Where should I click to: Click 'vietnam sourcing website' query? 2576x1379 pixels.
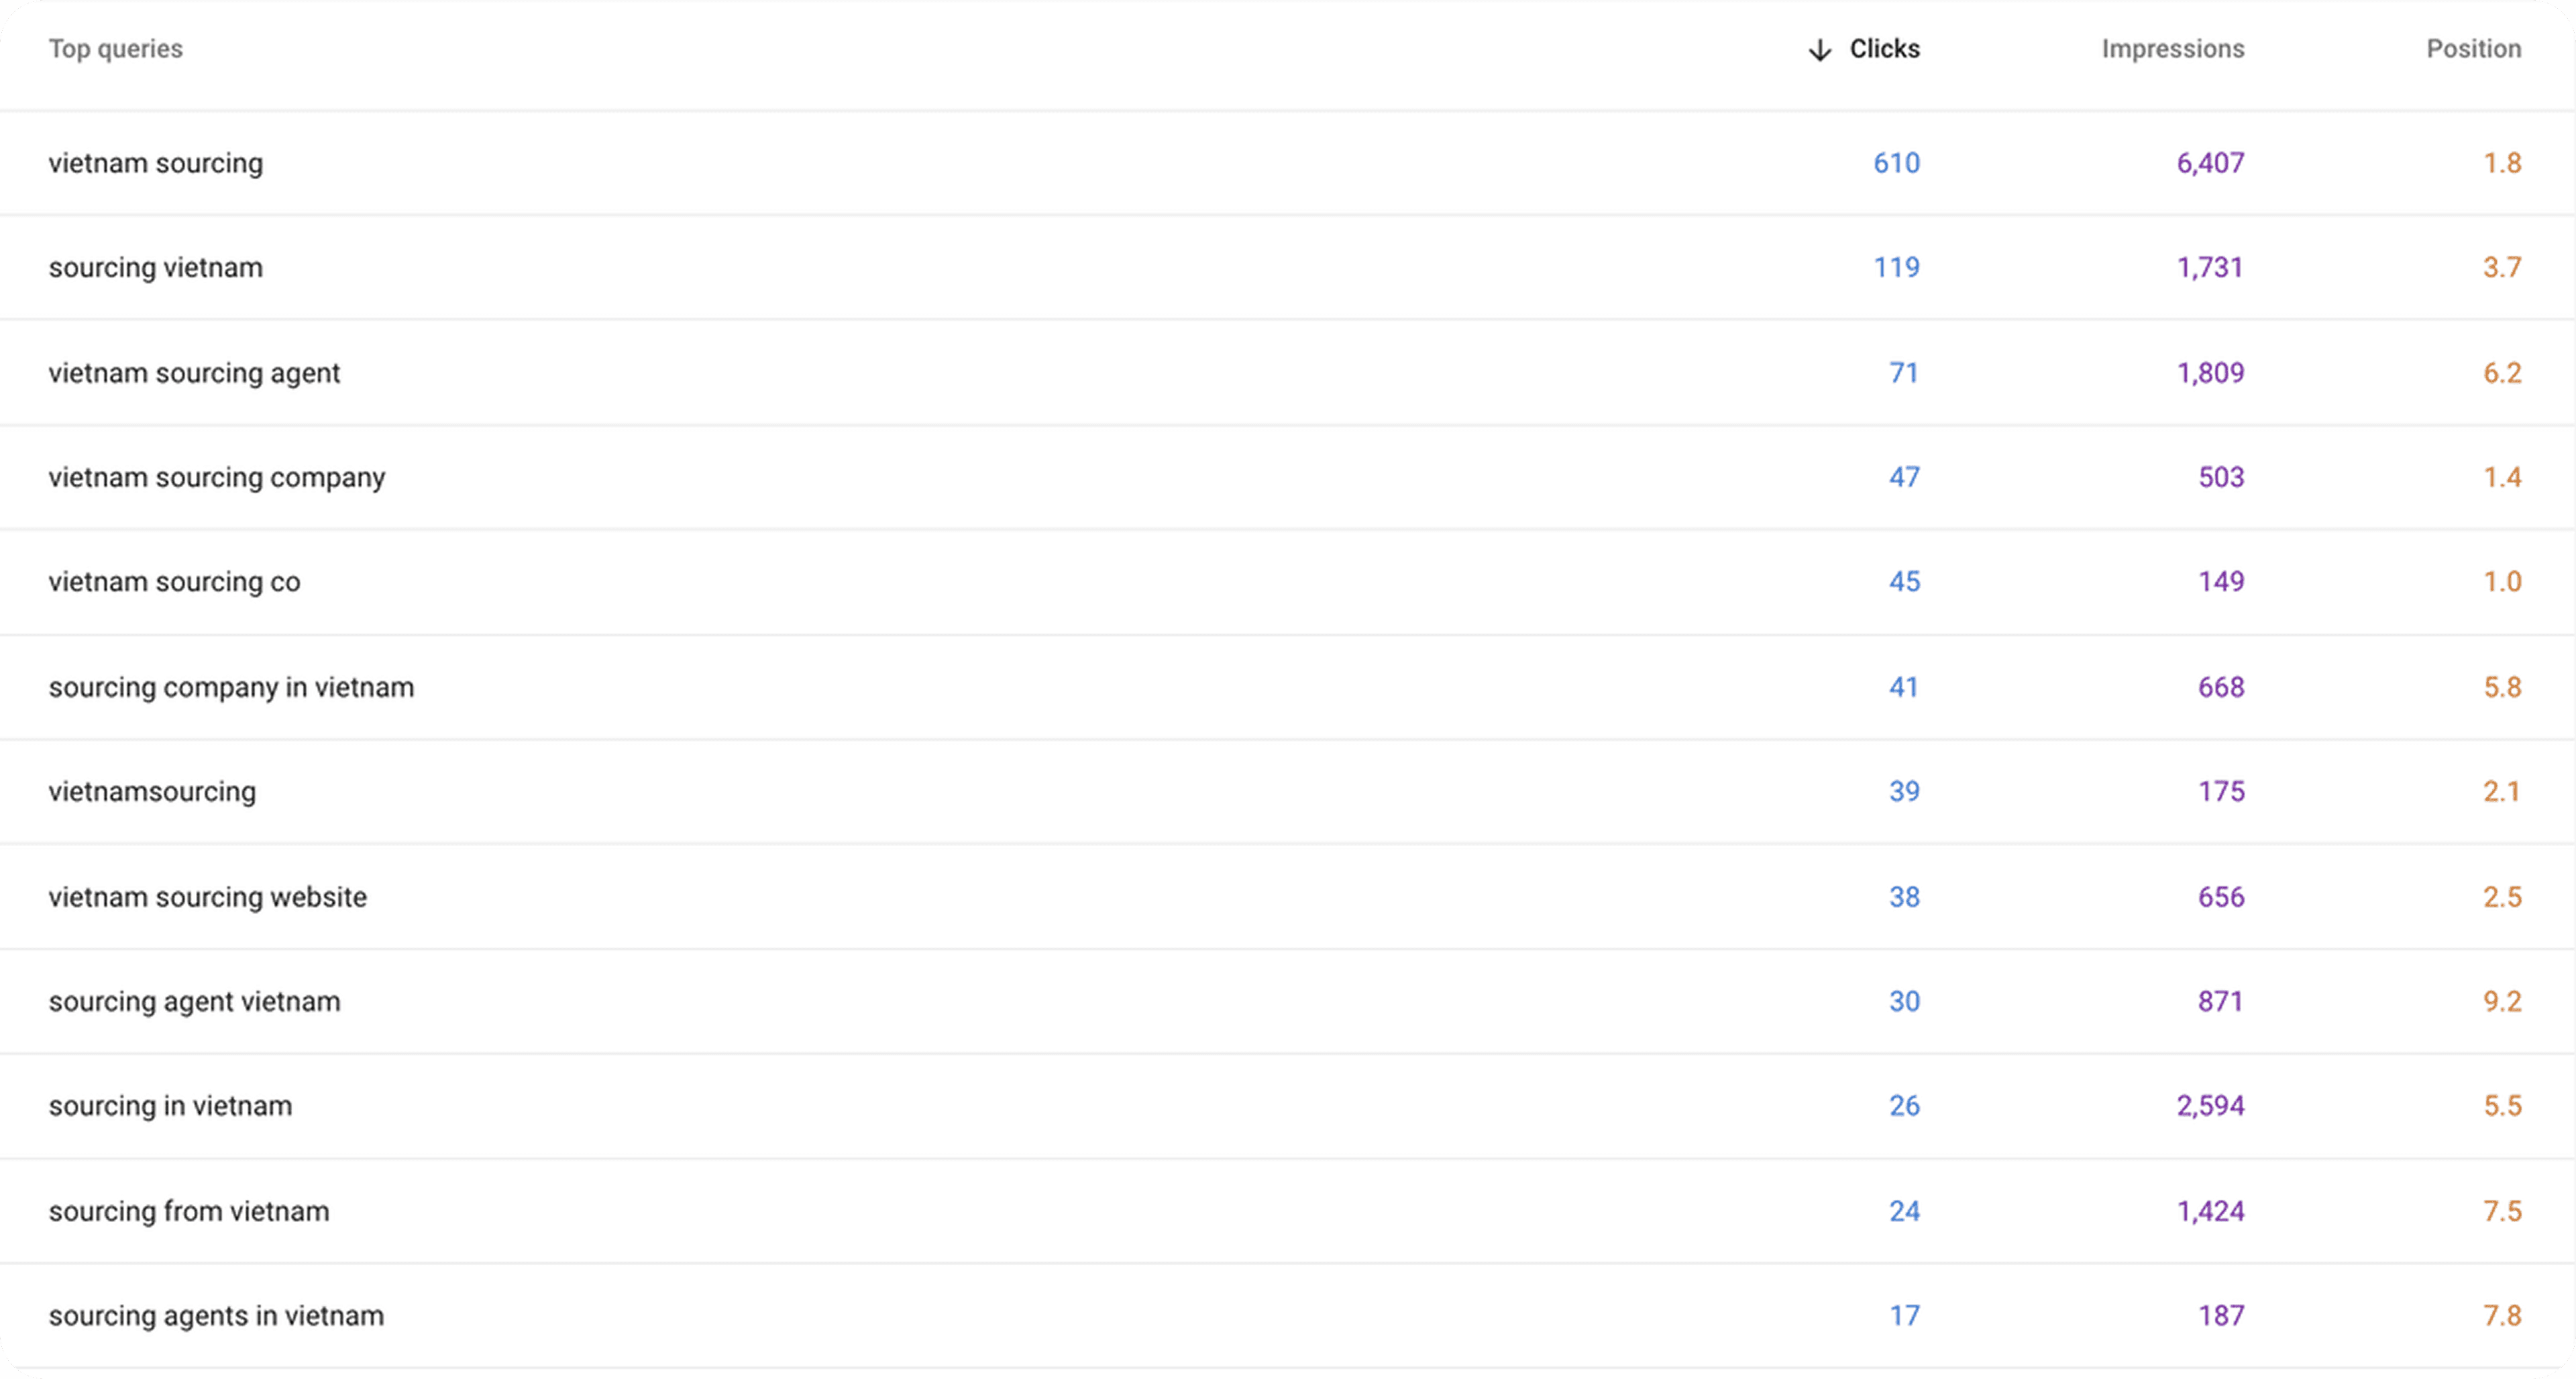coord(207,897)
